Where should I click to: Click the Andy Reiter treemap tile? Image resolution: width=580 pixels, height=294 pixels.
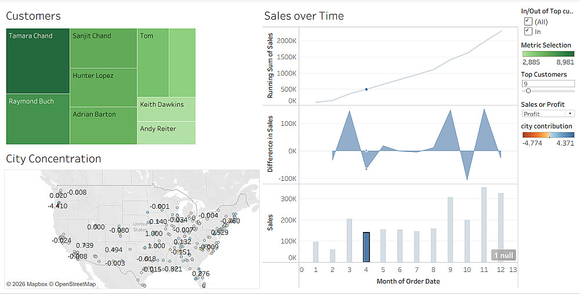(x=166, y=133)
